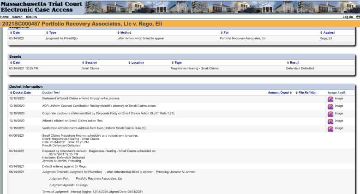360x194 pixels.
Task: Select 'after defendant(s) failed to appear' method cell
Action: tap(140, 38)
